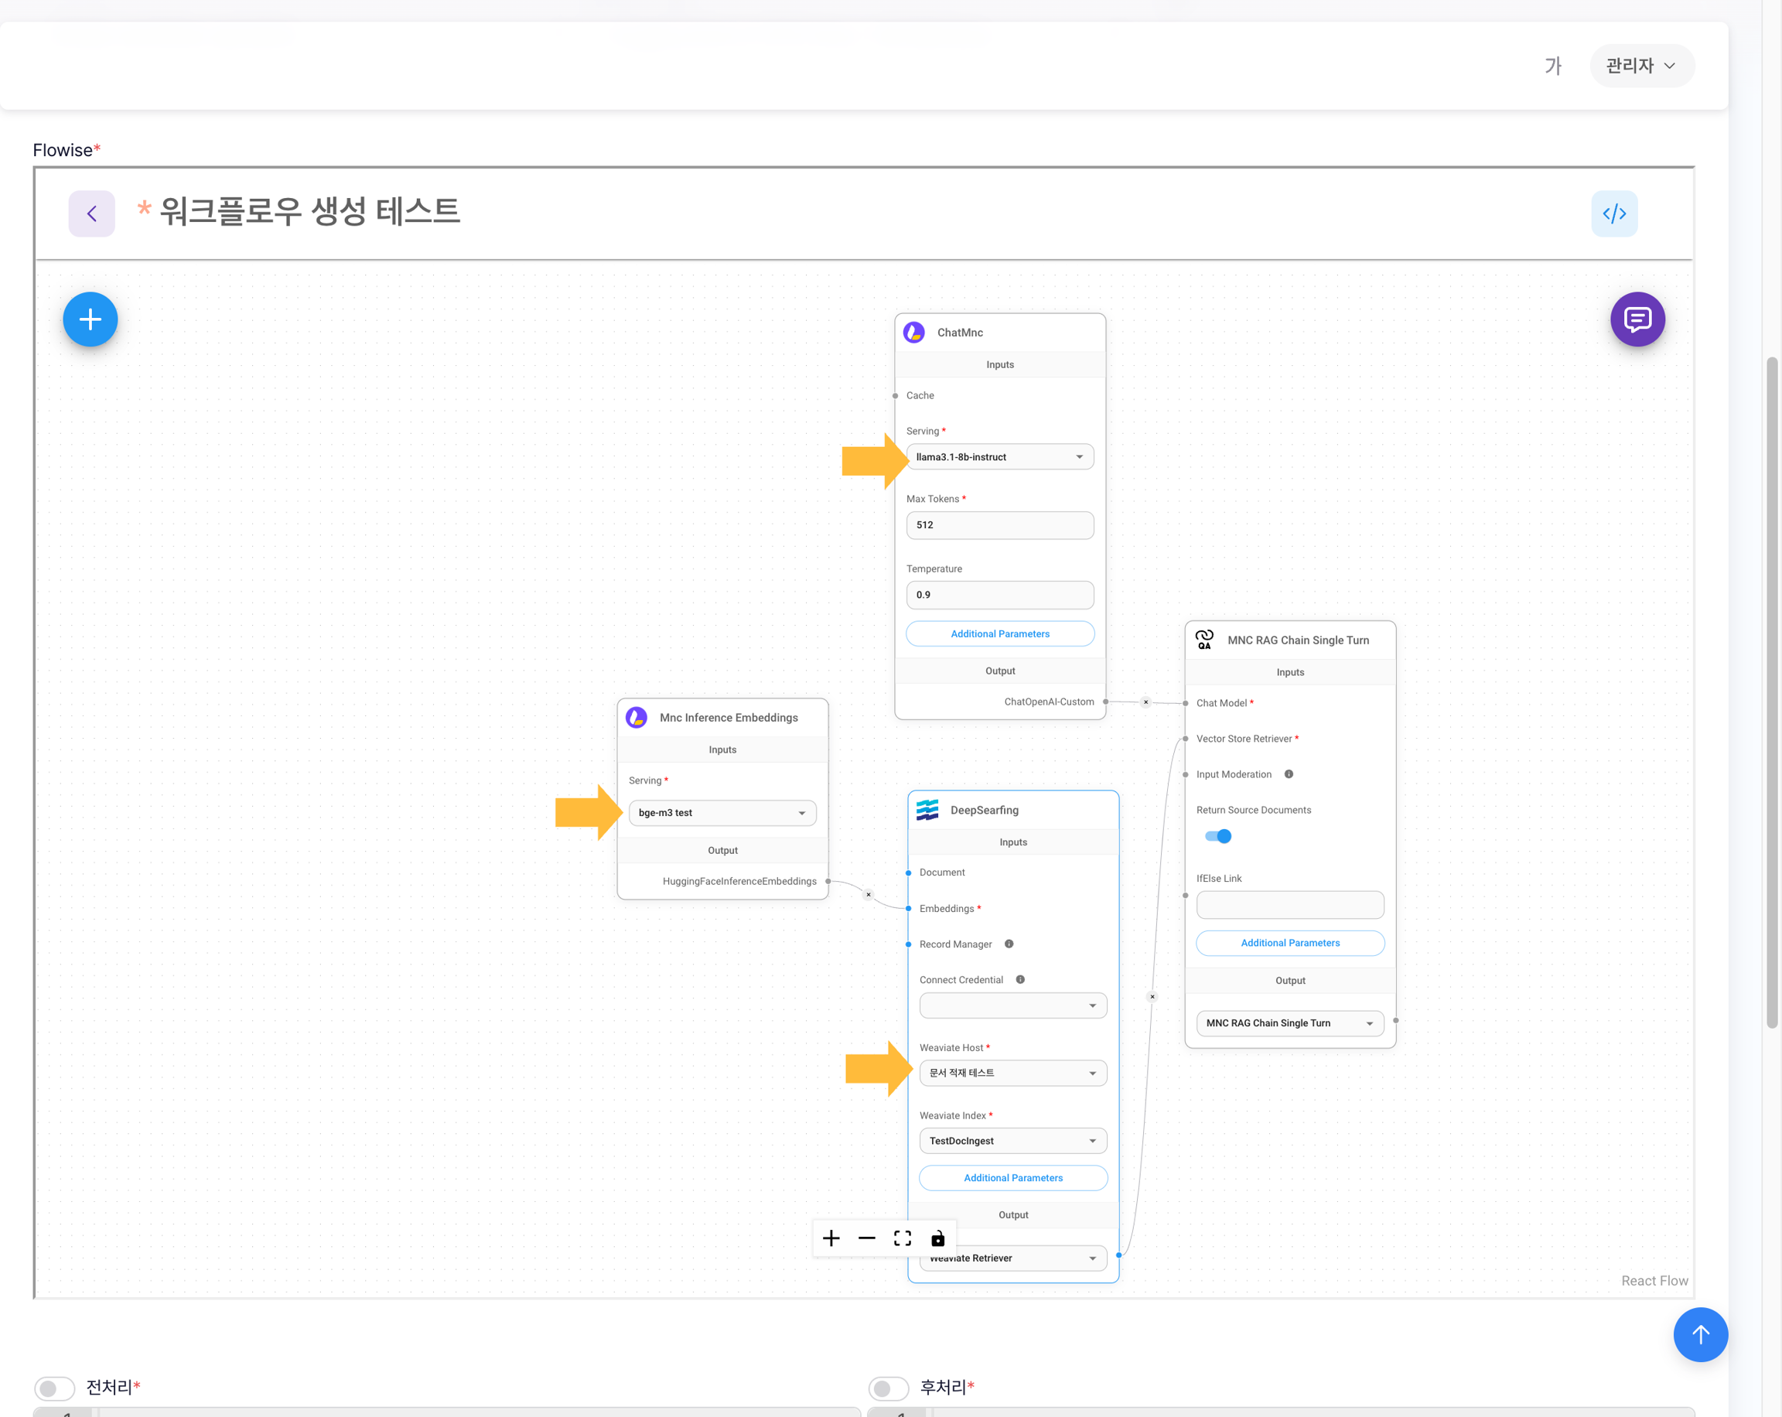Image resolution: width=1782 pixels, height=1417 pixels.
Task: Open the llama3.1-8b-instruct Serving dropdown
Action: click(999, 456)
